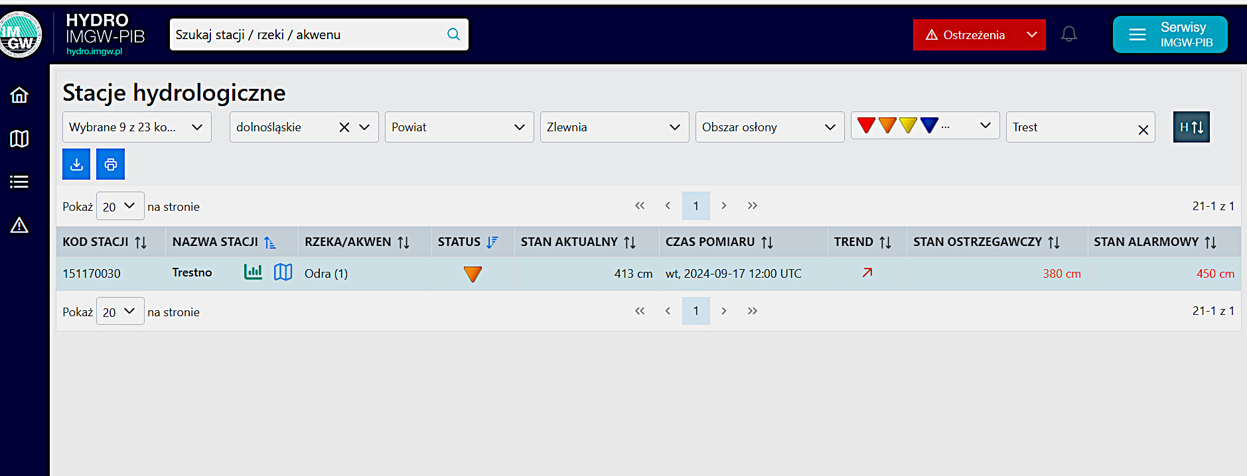Show the chart for Trestno station
The height and width of the screenshot is (476, 1247).
pyautogui.click(x=253, y=272)
